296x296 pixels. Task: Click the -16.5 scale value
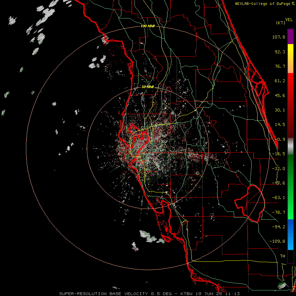click(x=279, y=154)
